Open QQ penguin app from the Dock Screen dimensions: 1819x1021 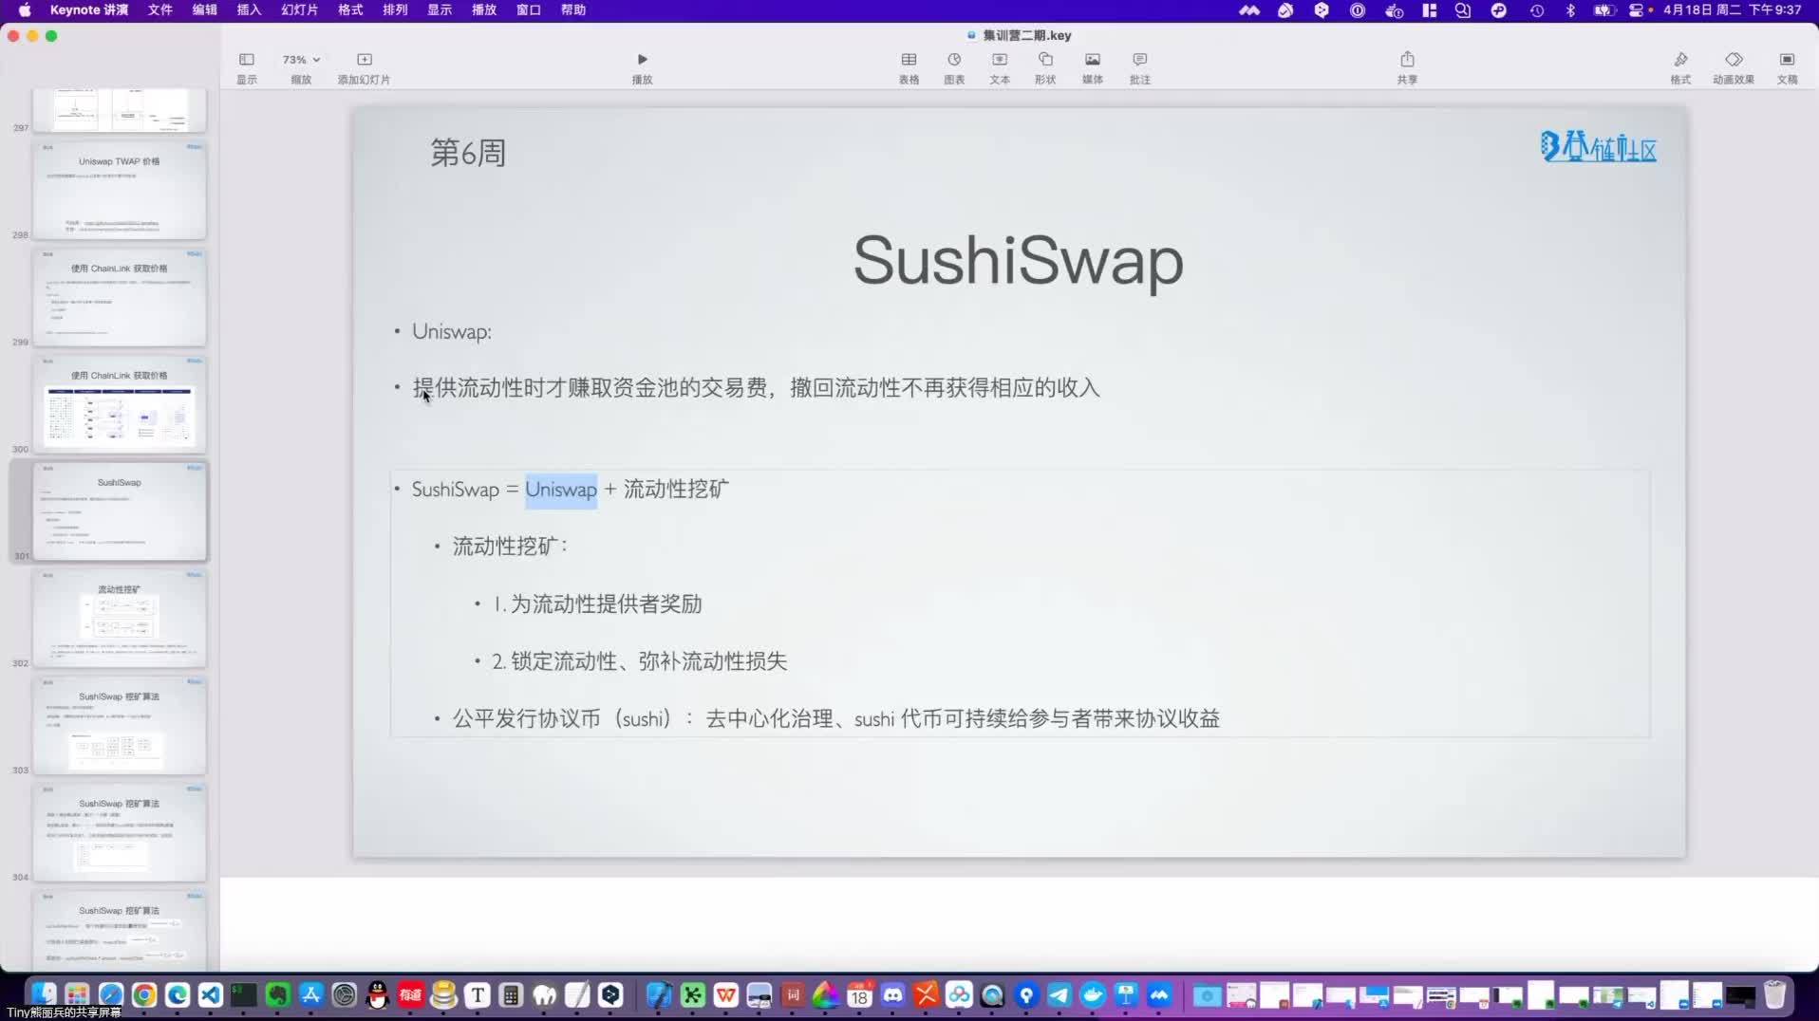coord(378,994)
